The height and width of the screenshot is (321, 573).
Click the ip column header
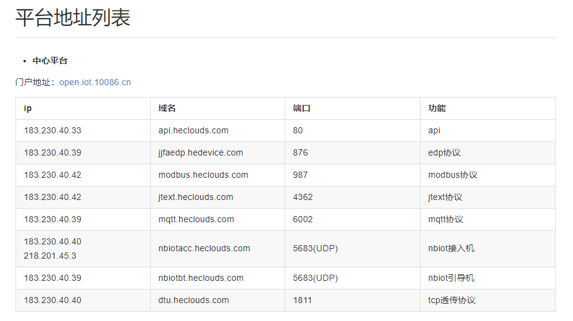28,108
